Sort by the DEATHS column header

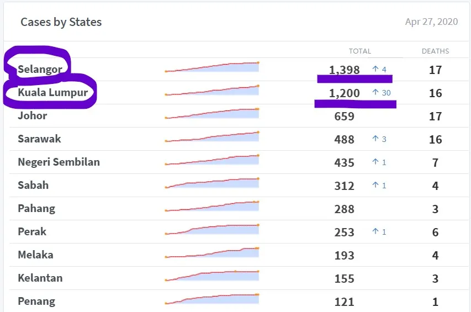click(435, 51)
